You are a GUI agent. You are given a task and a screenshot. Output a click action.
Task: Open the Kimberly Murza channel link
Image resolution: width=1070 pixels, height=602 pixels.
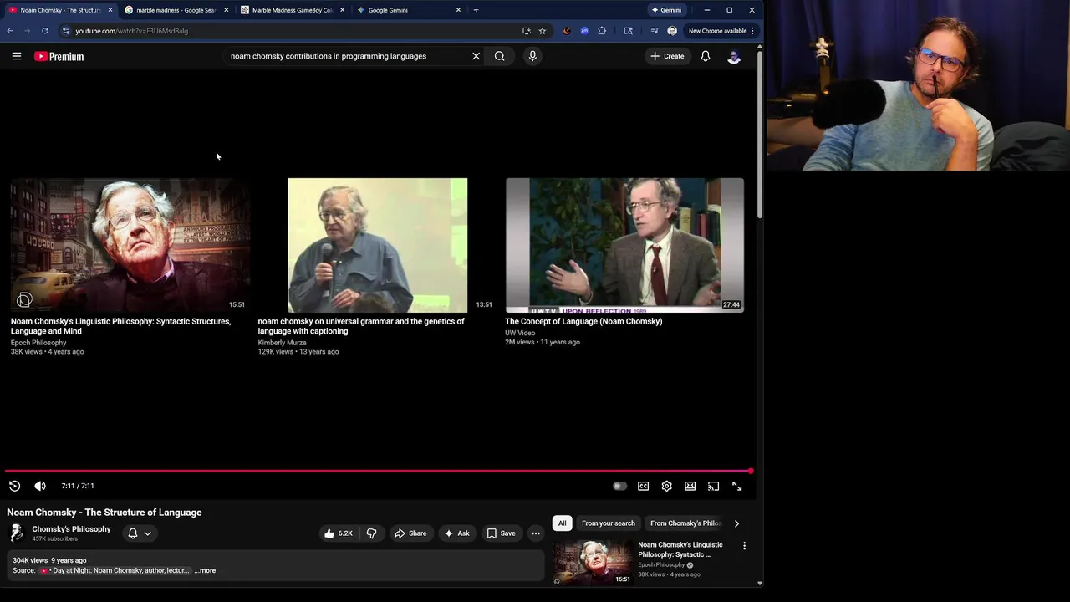282,343
